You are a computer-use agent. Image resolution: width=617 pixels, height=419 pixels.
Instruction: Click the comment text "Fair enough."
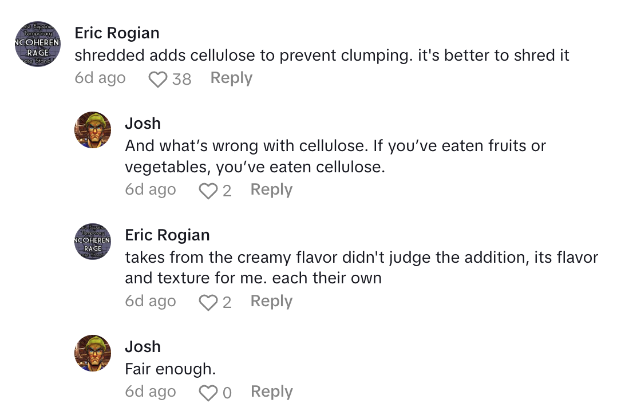point(171,369)
